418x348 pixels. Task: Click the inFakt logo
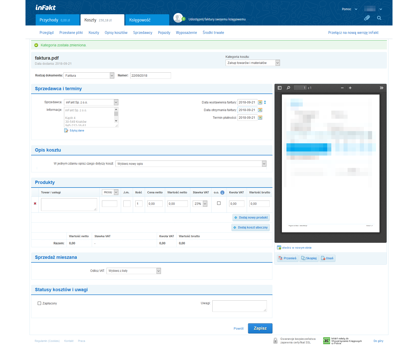(45, 8)
